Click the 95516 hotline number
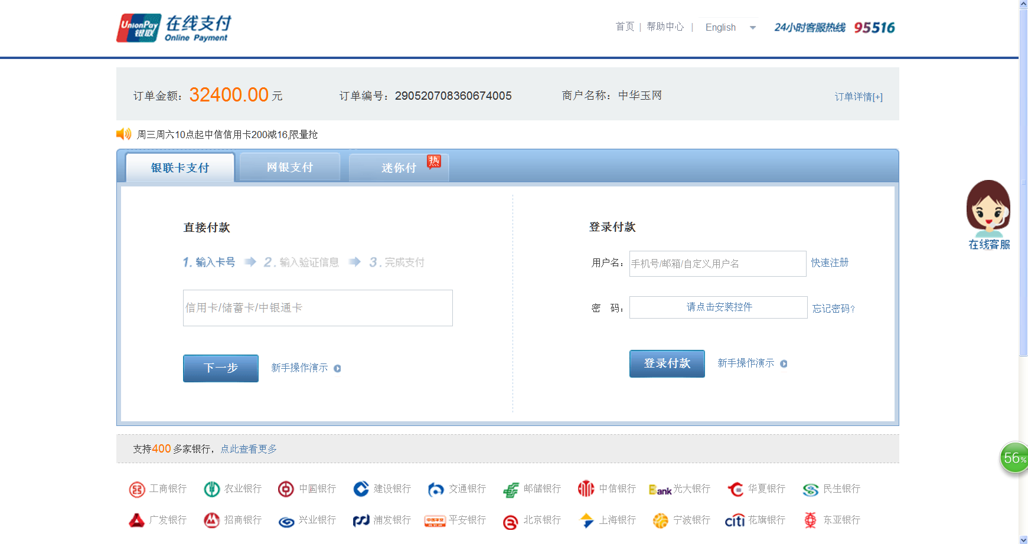The image size is (1028, 544). (x=874, y=28)
